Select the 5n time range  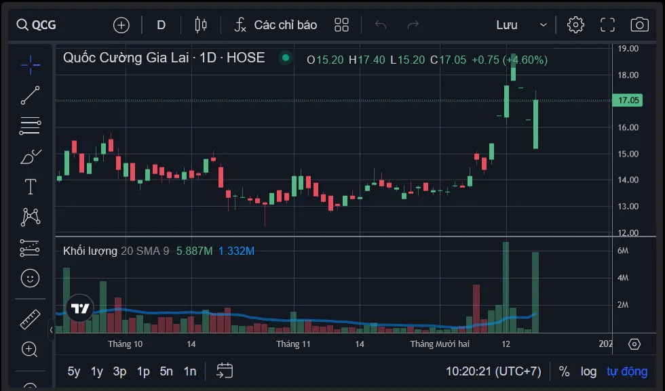click(x=166, y=371)
